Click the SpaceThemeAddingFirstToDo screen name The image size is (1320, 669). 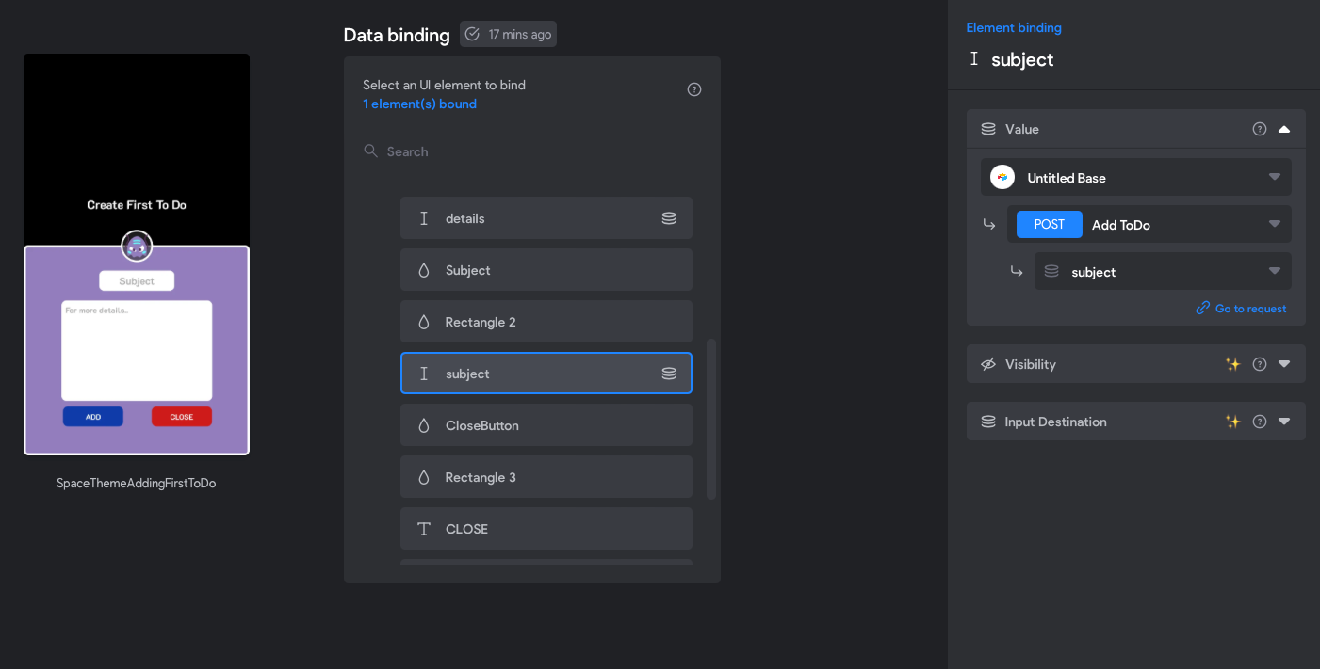(137, 483)
